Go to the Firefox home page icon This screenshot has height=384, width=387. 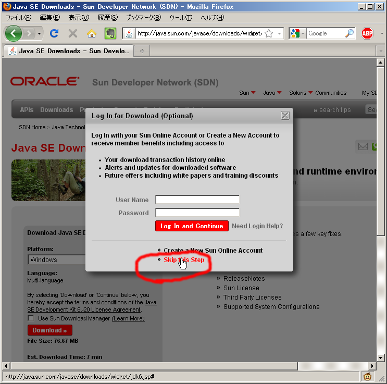pyautogui.click(x=92, y=33)
